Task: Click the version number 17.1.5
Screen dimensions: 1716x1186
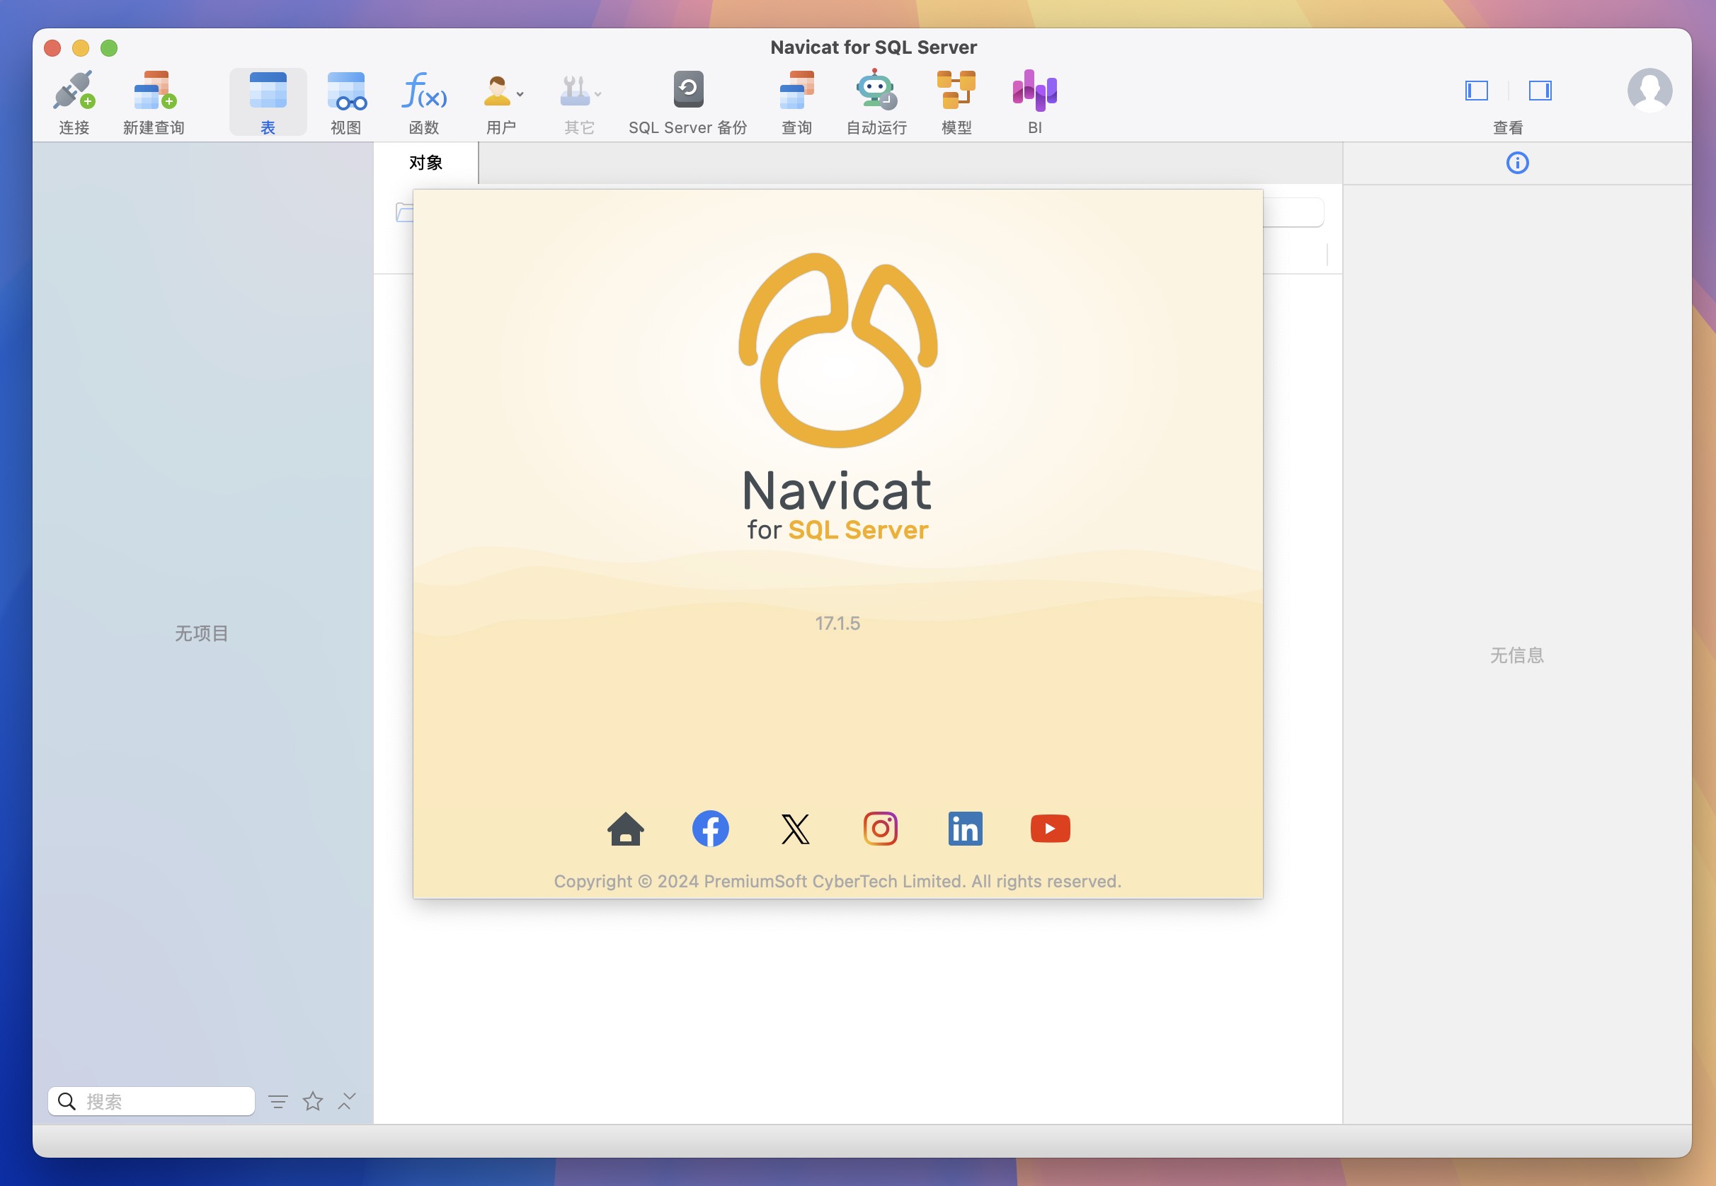Action: (x=837, y=623)
